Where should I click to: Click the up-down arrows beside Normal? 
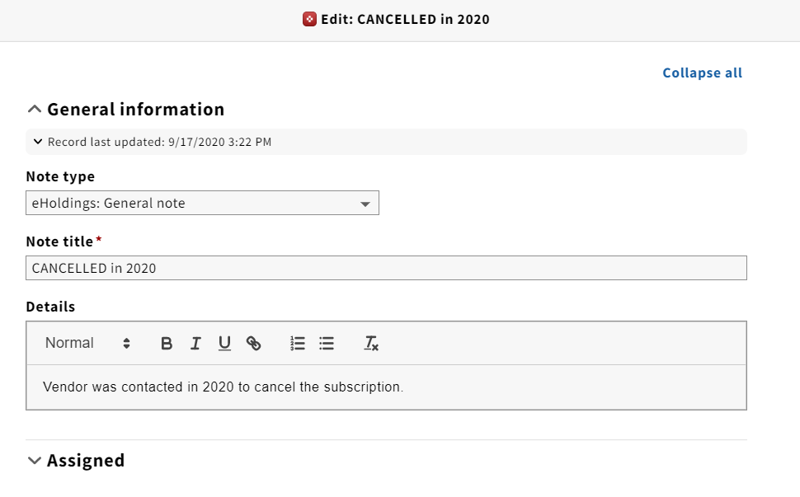point(126,343)
